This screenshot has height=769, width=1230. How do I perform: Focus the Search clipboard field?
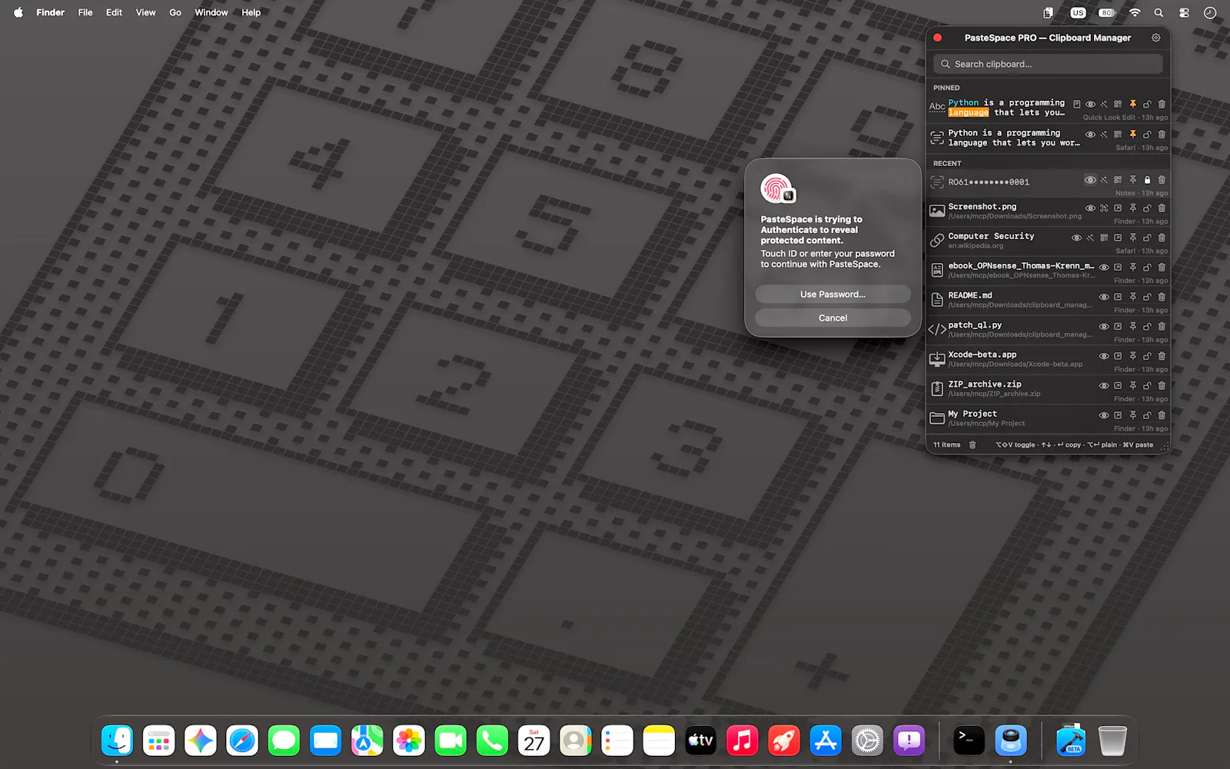(x=1048, y=64)
